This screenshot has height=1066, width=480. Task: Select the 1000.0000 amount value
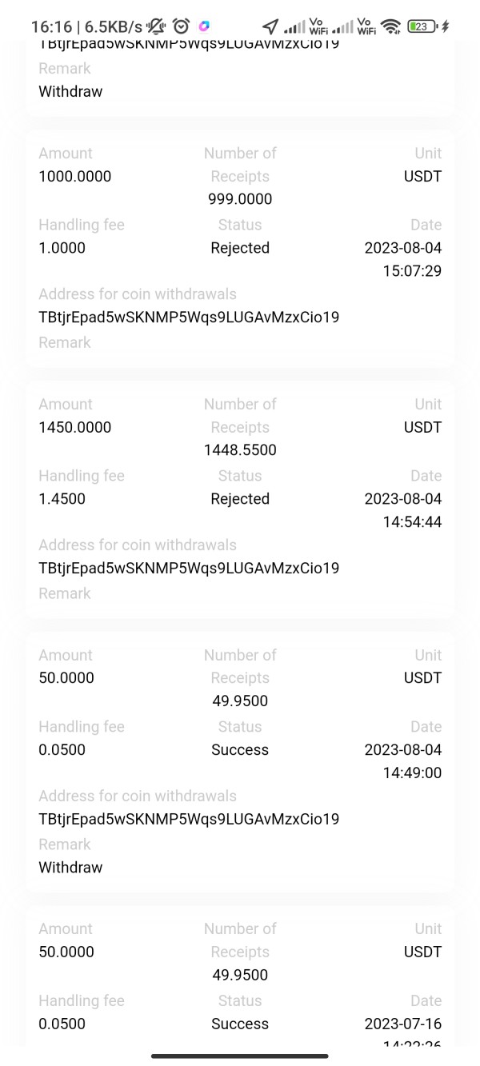click(75, 176)
